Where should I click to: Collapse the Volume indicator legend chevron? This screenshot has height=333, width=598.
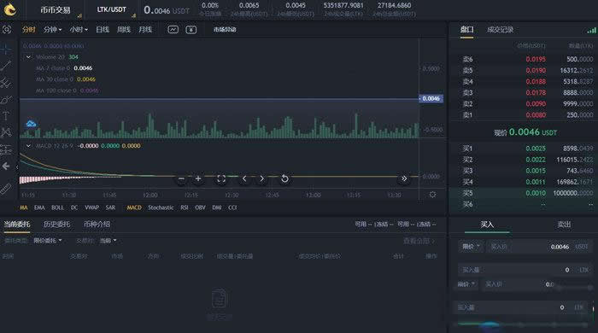pyautogui.click(x=28, y=56)
